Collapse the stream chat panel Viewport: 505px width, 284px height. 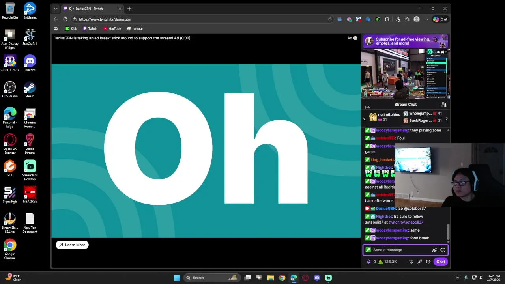click(367, 107)
